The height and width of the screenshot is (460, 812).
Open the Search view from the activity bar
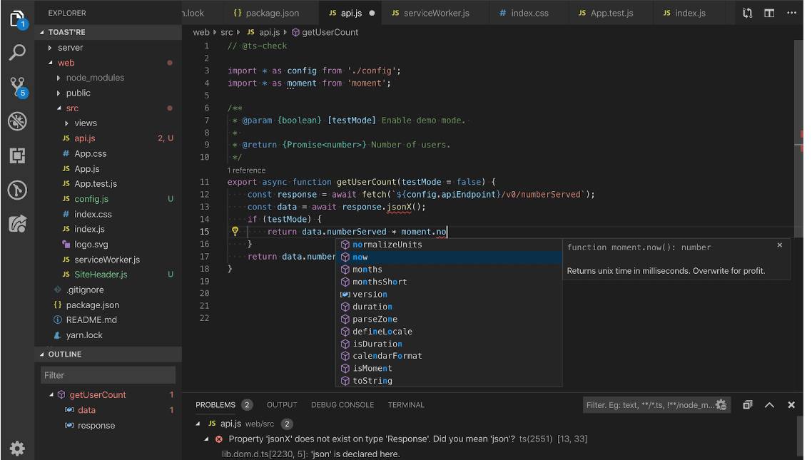(17, 52)
